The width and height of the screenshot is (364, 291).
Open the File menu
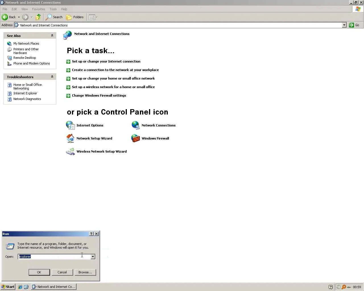point(5,9)
